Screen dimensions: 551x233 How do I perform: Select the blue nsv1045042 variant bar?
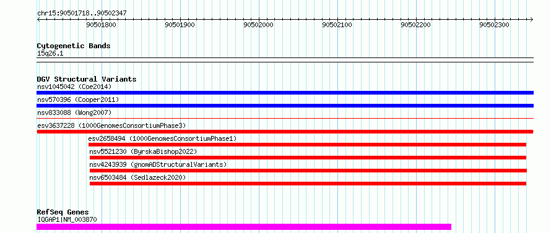click(285, 93)
